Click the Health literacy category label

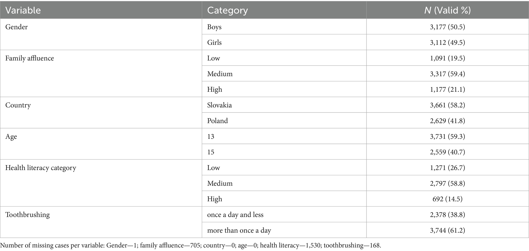[x=40, y=168]
